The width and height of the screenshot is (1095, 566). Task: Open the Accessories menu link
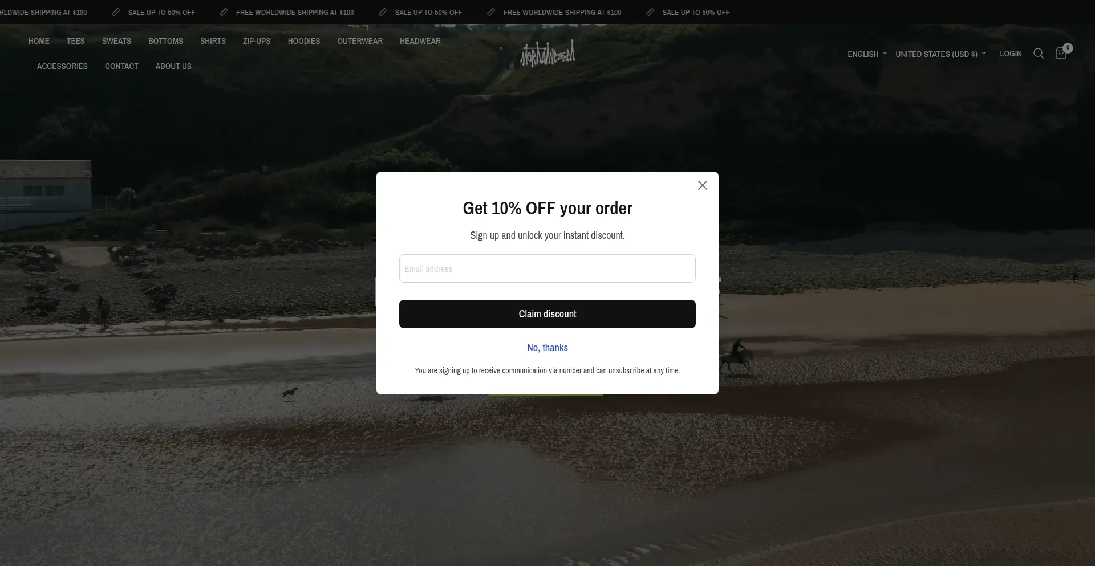click(x=62, y=66)
